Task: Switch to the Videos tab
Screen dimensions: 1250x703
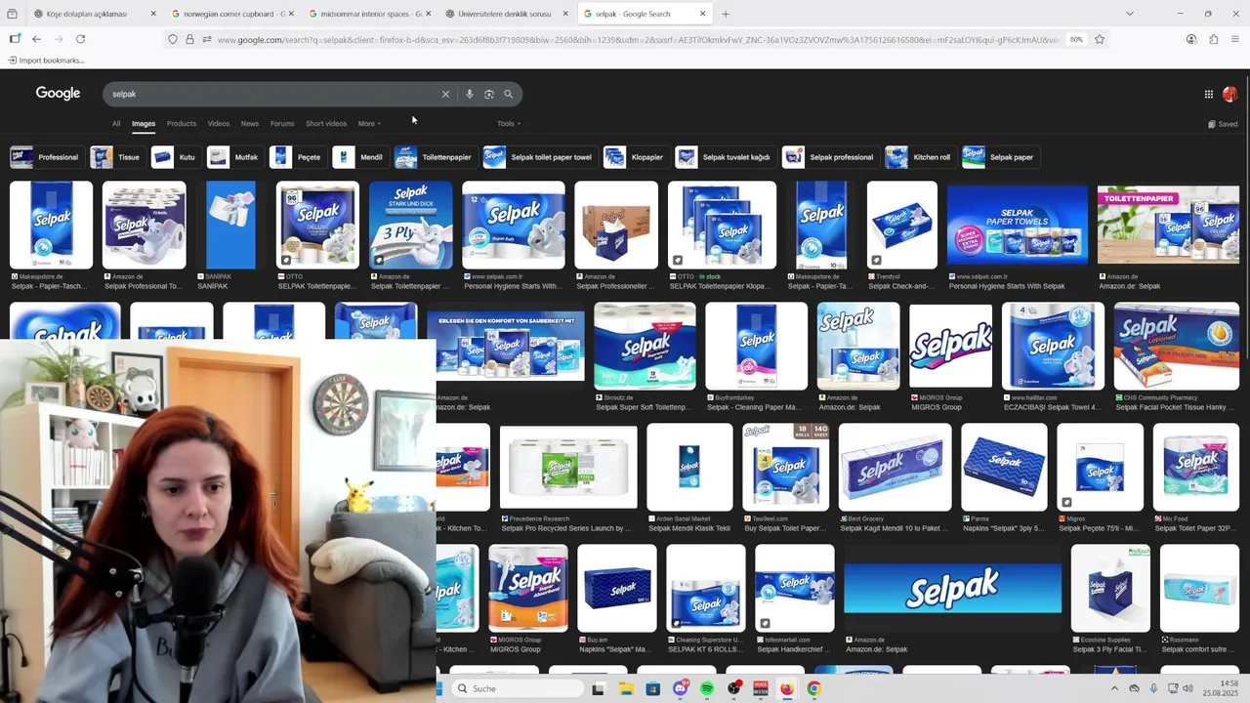Action: coord(219,124)
